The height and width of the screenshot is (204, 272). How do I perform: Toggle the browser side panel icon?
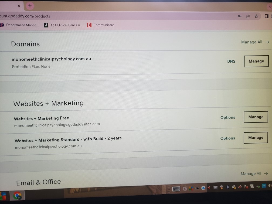pos(266,16)
